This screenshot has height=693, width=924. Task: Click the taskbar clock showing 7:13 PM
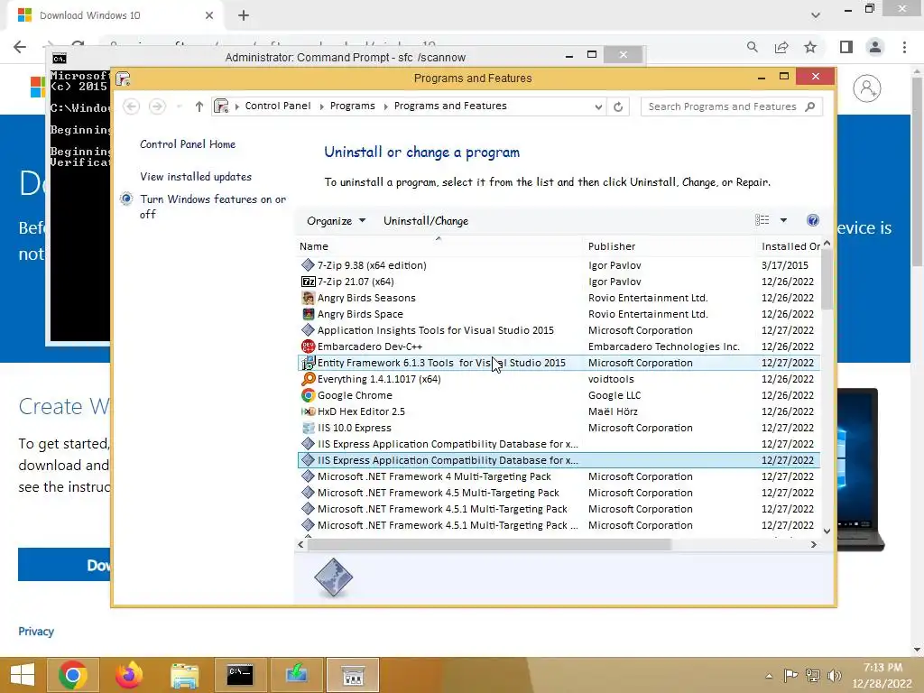click(882, 675)
